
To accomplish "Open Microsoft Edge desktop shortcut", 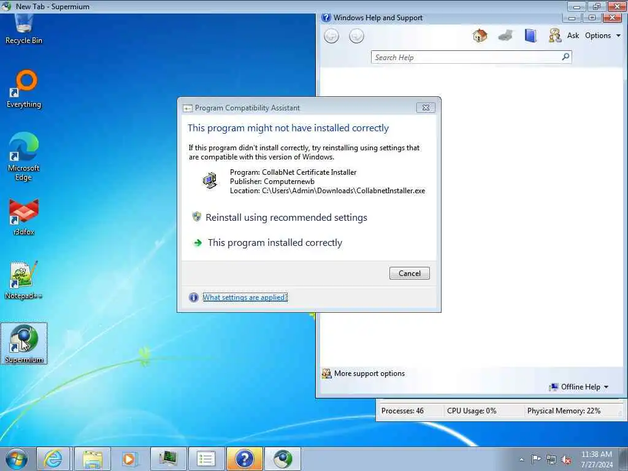I will click(x=24, y=156).
